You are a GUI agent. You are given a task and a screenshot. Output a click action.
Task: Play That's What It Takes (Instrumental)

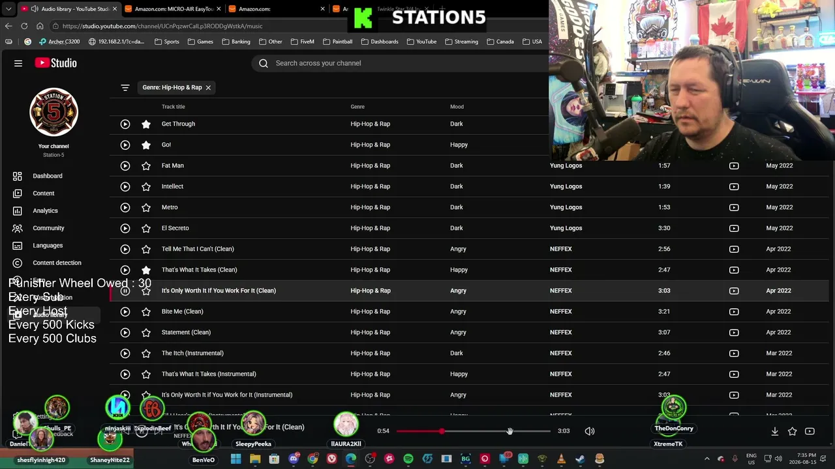point(125,374)
